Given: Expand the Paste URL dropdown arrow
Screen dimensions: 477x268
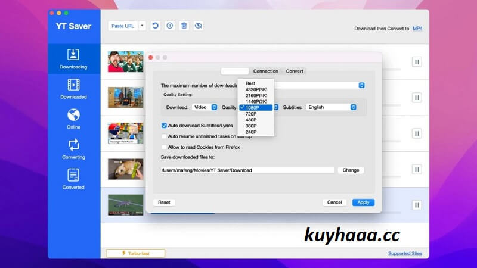Looking at the screenshot, I should [142, 26].
